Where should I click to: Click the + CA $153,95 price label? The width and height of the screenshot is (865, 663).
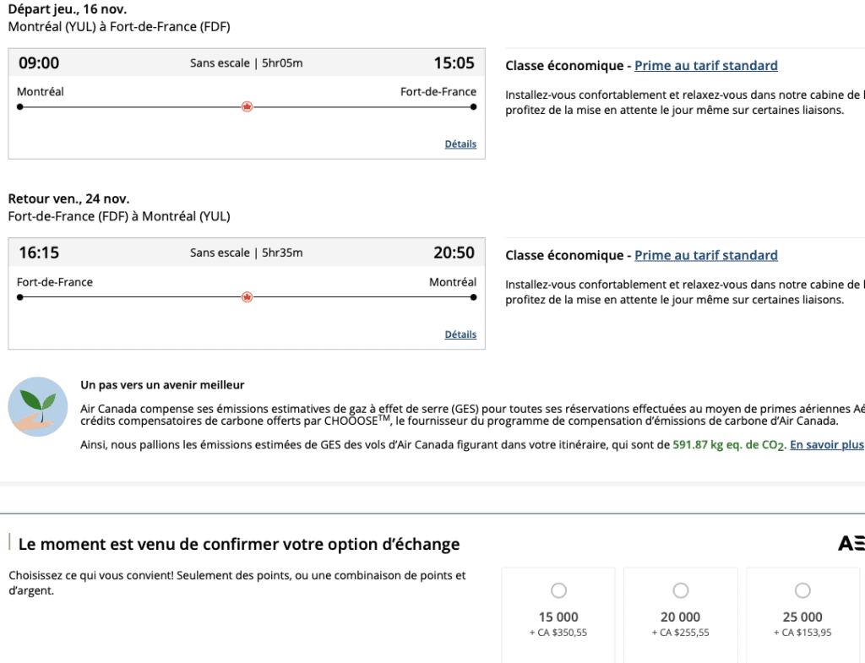802,633
